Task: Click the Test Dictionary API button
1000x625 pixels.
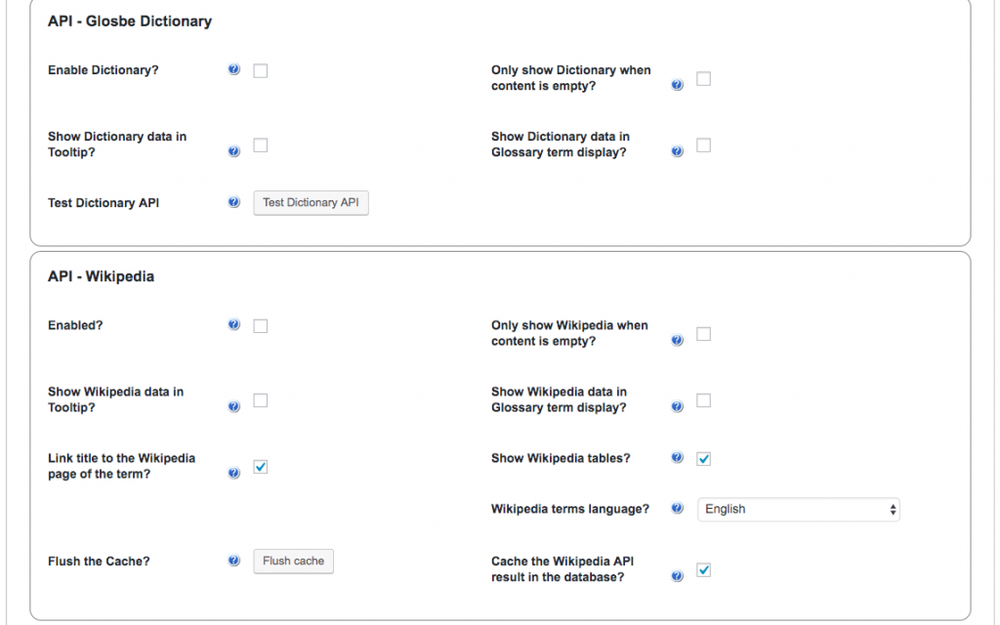Action: (311, 202)
